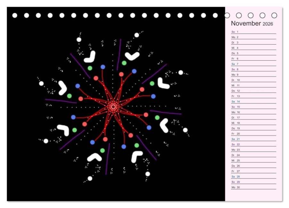Click the year "2026" in the heading
289x208 pixels.
tap(268, 24)
